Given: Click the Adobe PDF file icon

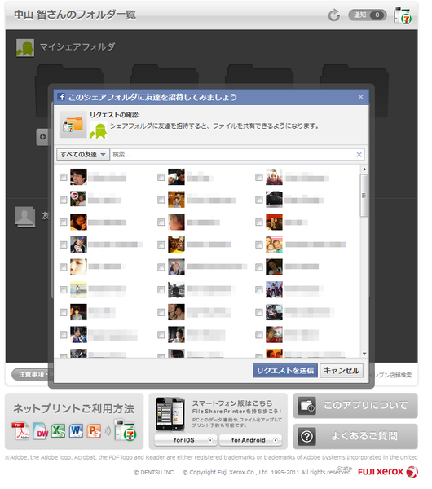Looking at the screenshot, I should [x=20, y=431].
